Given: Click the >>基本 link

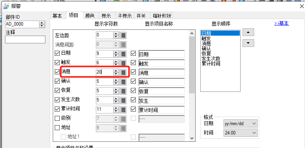Looking at the screenshot, I should 281,24.
